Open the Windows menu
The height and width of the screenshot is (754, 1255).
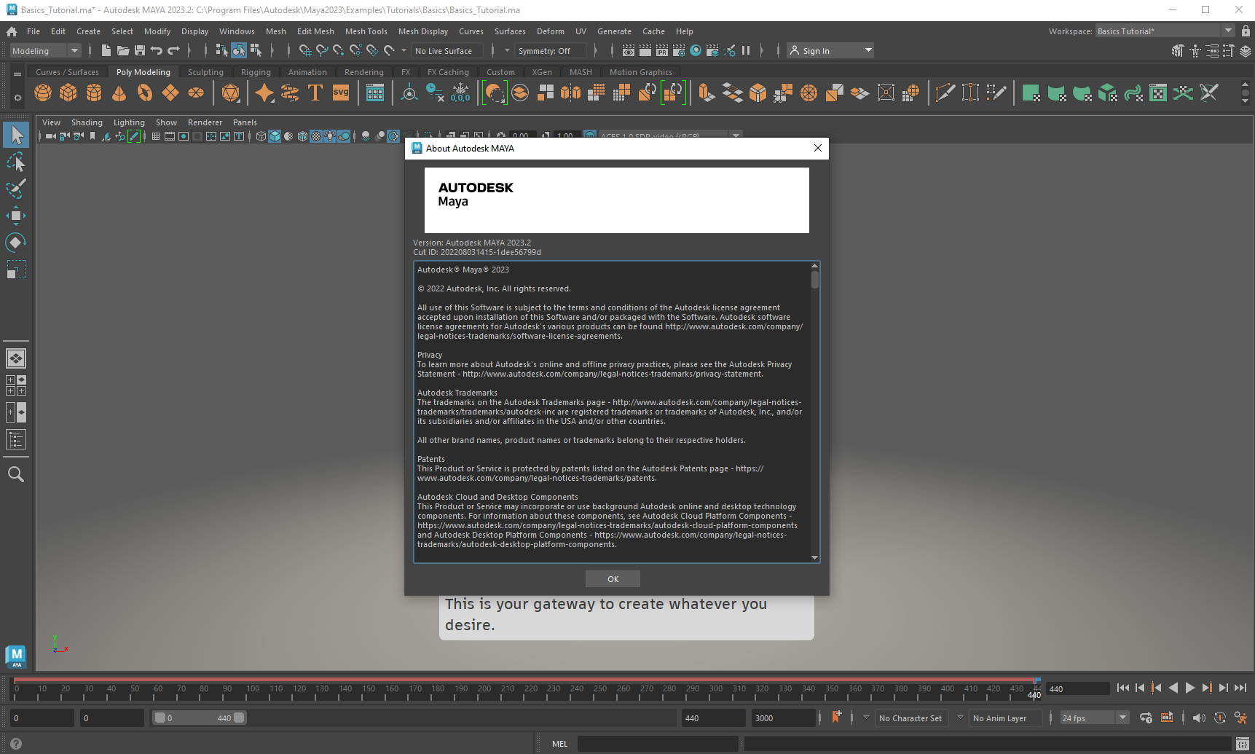(x=237, y=31)
